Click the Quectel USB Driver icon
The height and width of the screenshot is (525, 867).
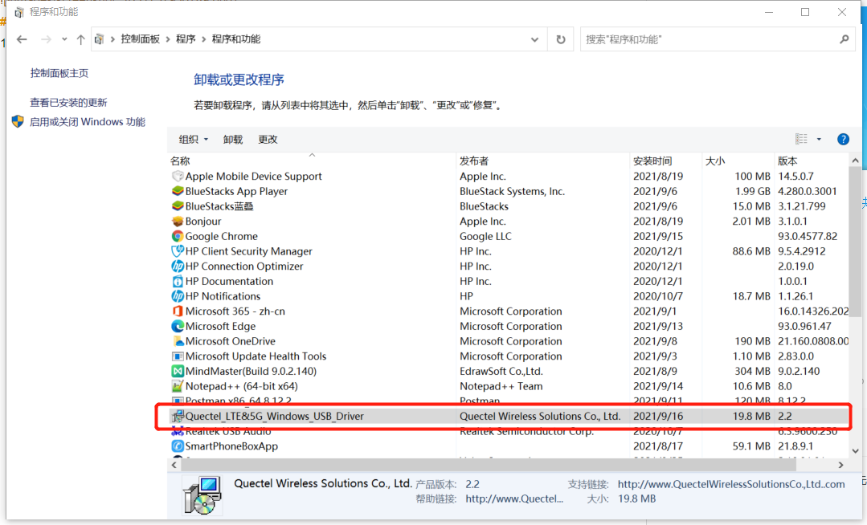click(x=178, y=416)
